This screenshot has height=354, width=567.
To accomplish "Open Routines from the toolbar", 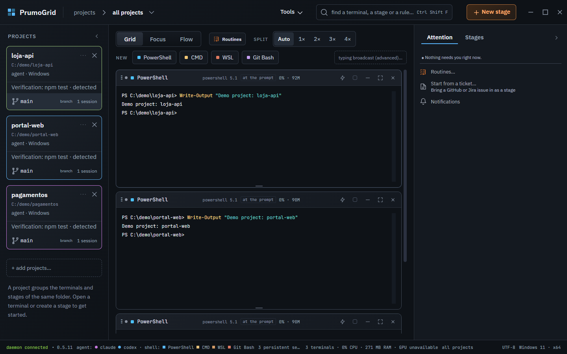I will 228,39.
